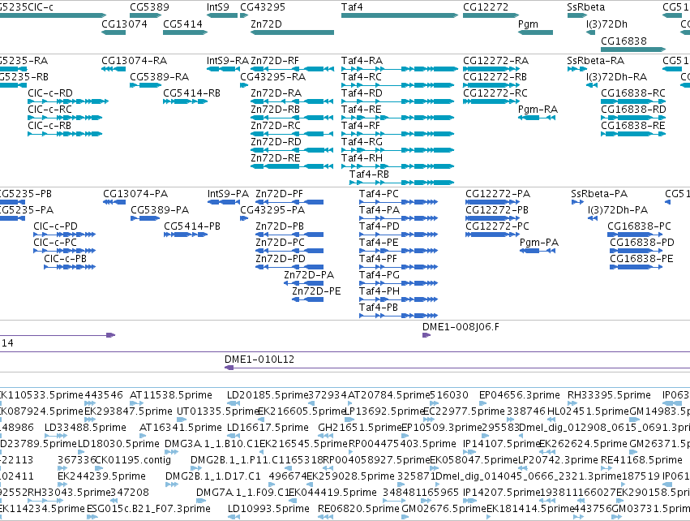Select EST EP04656.3prime
Screen dimensions: 690x521
click(x=482, y=403)
